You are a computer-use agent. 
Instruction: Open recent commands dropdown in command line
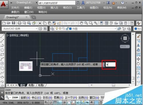coord(7,98)
